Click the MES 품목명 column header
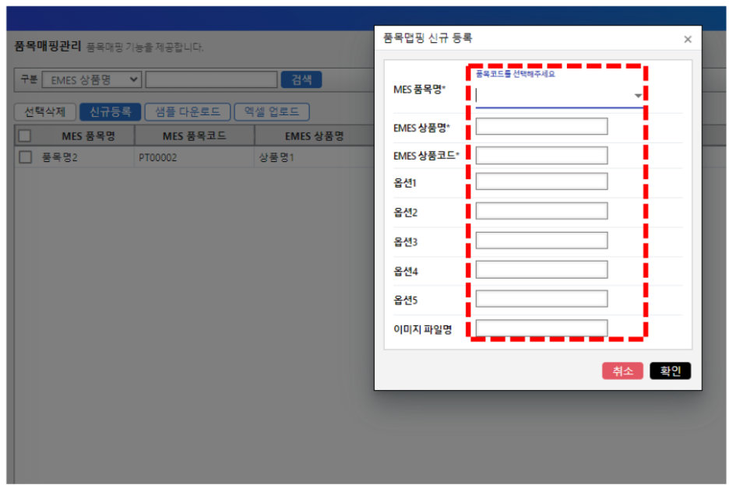Image resolution: width=729 pixels, height=485 pixels. pyautogui.click(x=88, y=136)
